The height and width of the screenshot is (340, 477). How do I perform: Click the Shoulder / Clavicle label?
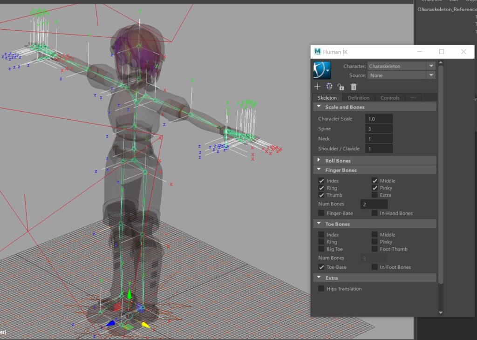point(339,149)
